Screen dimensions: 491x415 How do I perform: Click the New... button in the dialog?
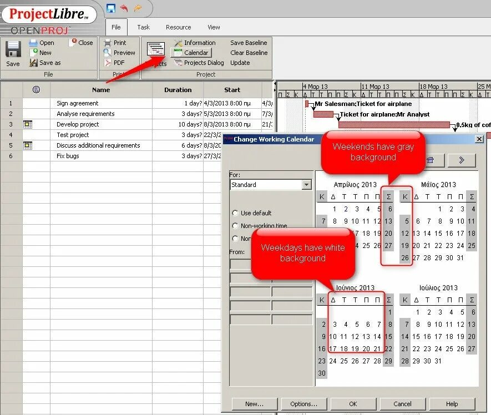point(255,404)
